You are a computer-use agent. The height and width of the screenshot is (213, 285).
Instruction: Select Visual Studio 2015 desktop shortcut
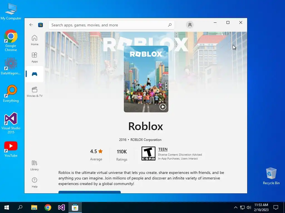[x=11, y=123]
